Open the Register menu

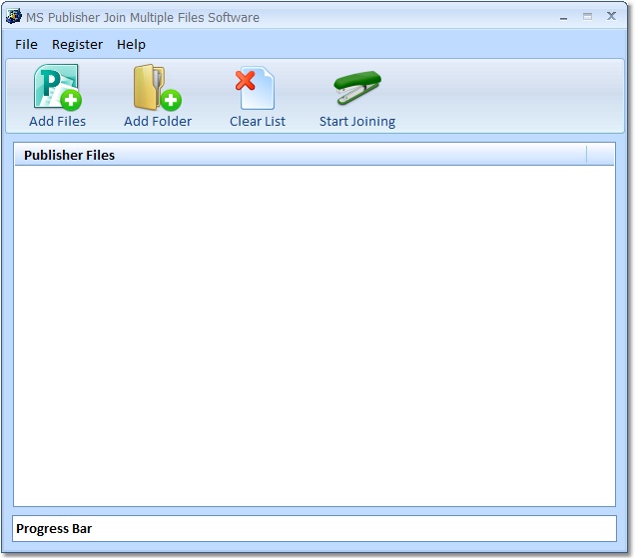point(77,44)
